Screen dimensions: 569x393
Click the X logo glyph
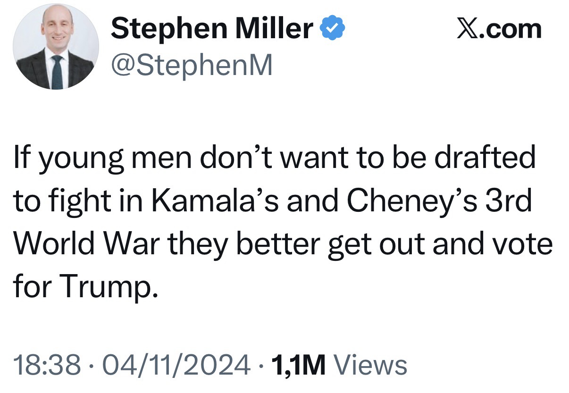468,29
